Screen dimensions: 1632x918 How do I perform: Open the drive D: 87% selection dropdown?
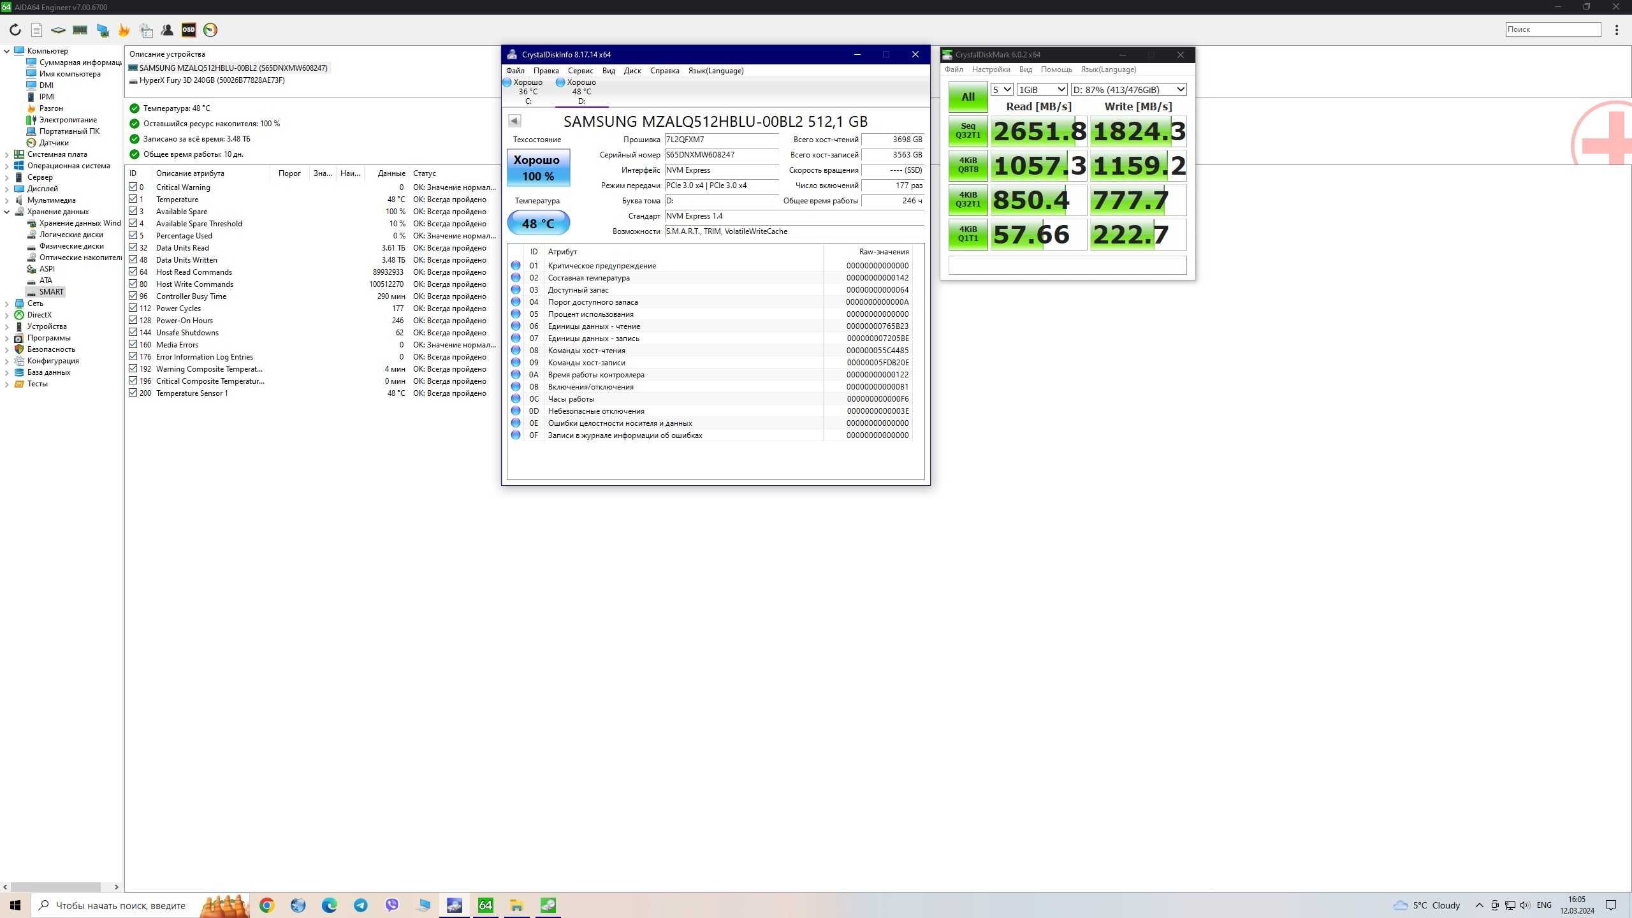click(x=1128, y=89)
